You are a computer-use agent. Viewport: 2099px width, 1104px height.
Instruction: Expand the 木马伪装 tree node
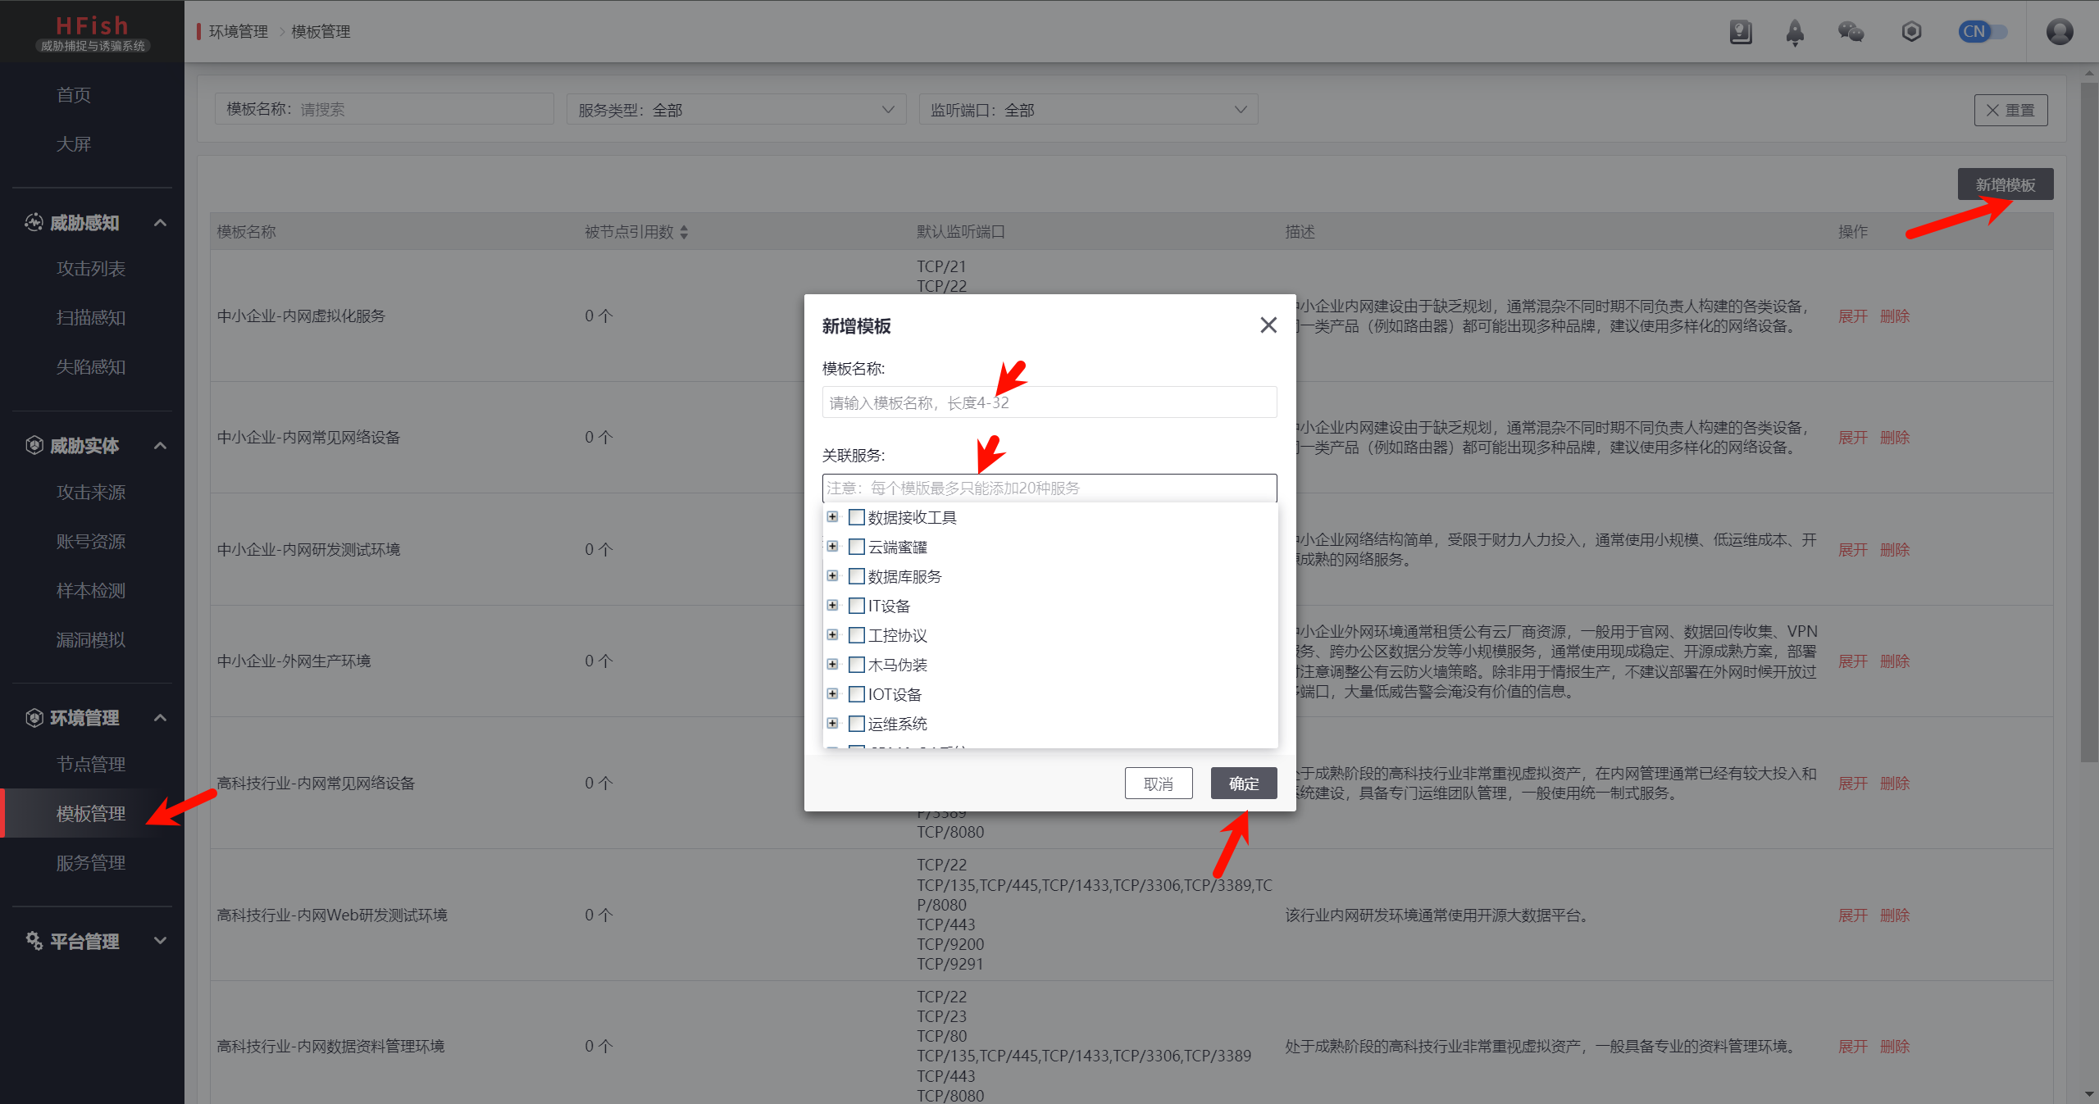[x=832, y=665]
